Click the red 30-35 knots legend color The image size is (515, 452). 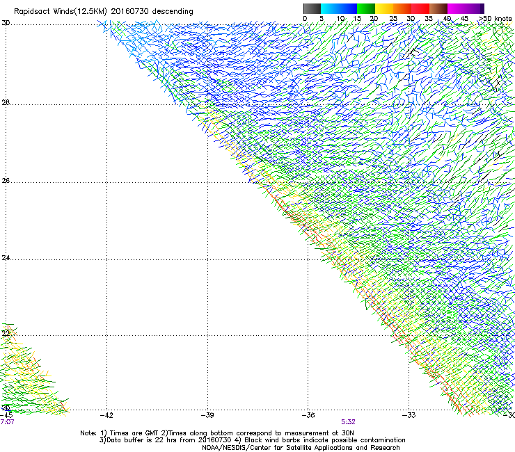point(420,8)
